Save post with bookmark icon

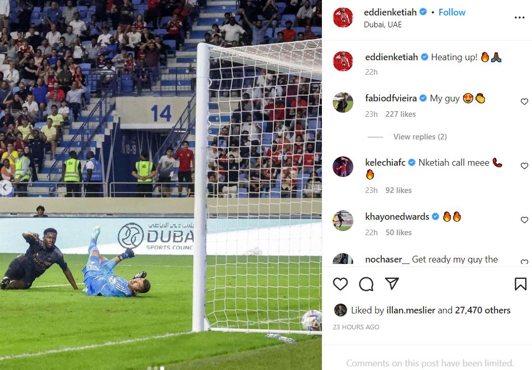[521, 284]
